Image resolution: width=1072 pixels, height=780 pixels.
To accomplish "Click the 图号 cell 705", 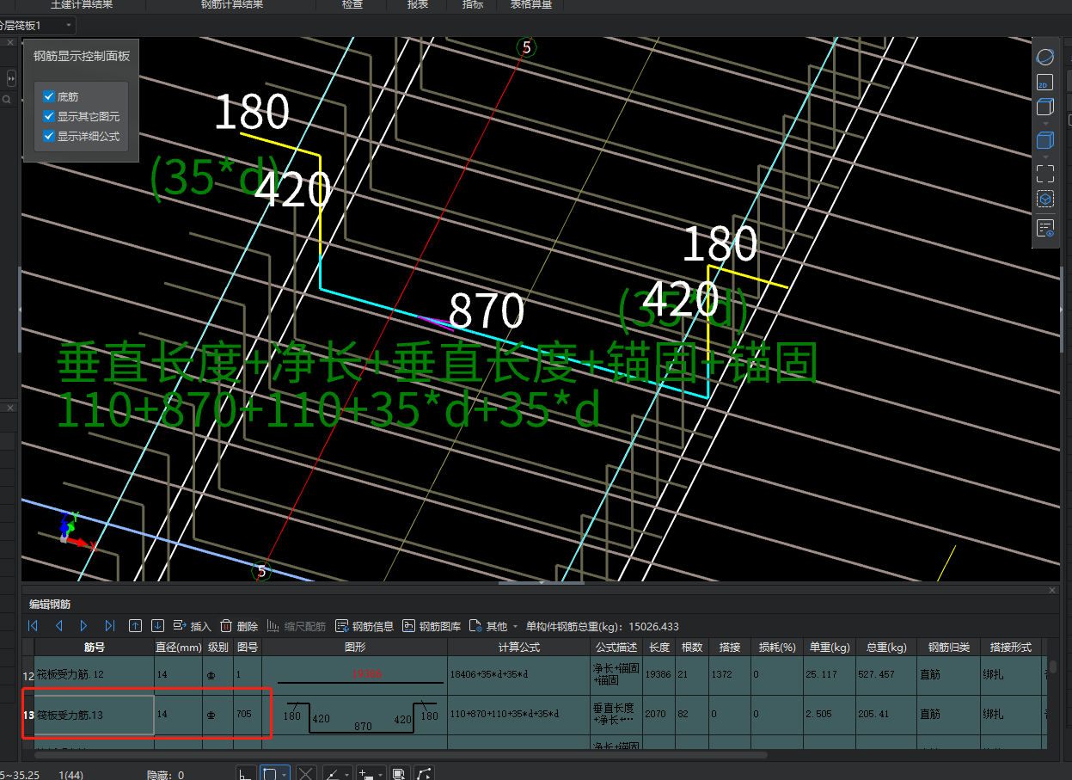I will pos(248,715).
